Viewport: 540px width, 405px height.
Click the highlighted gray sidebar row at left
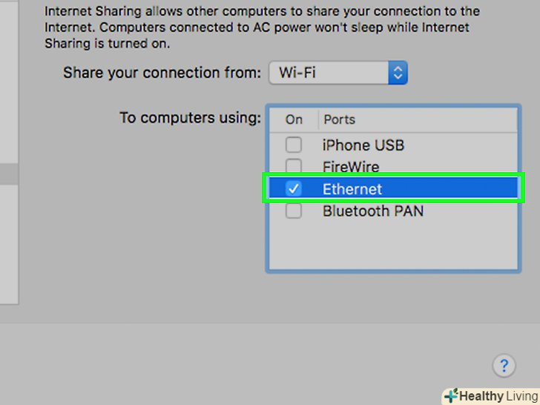(x=9, y=174)
